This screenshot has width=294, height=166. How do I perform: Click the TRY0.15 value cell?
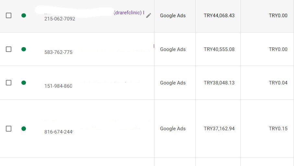(267, 129)
